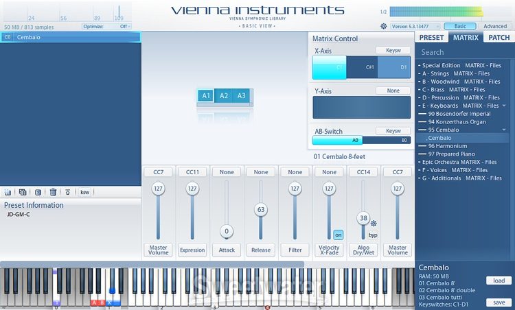The width and height of the screenshot is (515, 310).
Task: Open reverb settings gear near Algo Dry/Wet
Action: (374, 224)
